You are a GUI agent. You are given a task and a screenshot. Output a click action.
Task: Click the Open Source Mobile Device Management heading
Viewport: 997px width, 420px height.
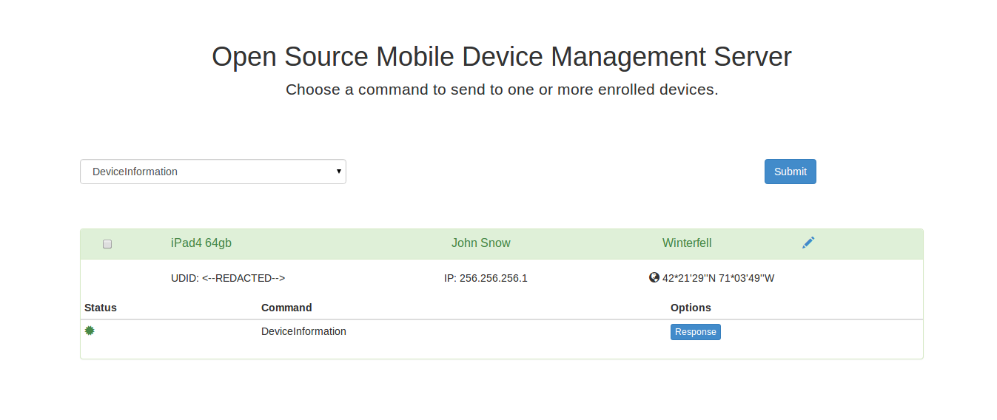[501, 57]
